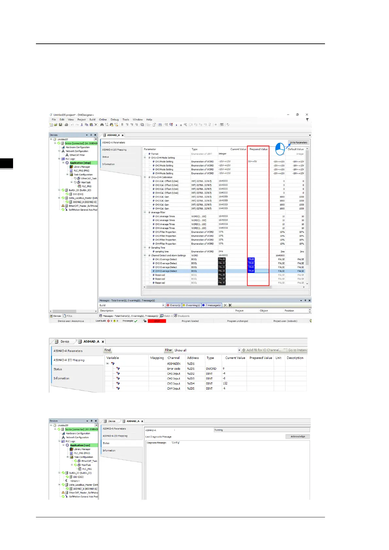389x550 pixels.
Task: Collapse the AS04ADIN variable tree node
Action: click(107, 364)
